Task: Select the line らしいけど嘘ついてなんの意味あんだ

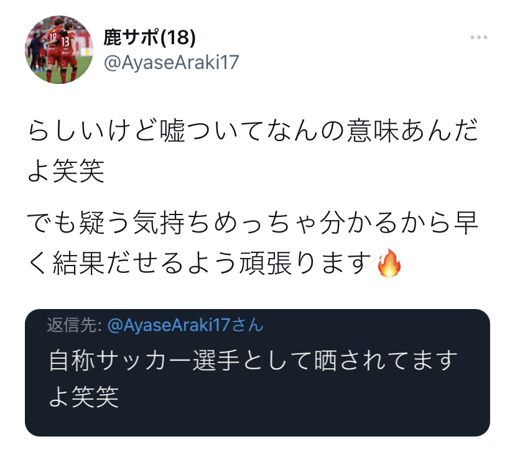Action: click(253, 131)
